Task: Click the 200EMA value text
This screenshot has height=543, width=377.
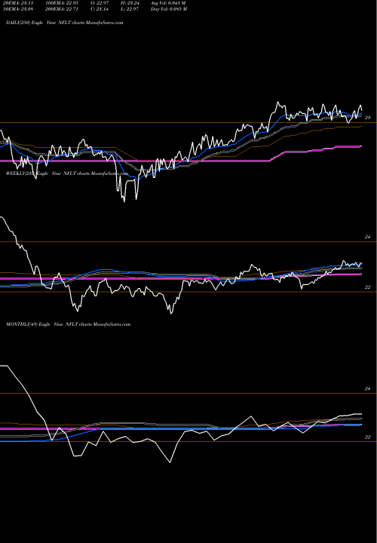Action: (63, 9)
